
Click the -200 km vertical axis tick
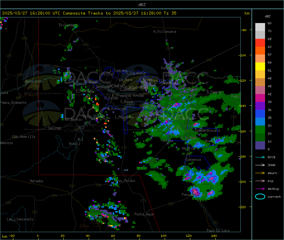(x=243, y=182)
